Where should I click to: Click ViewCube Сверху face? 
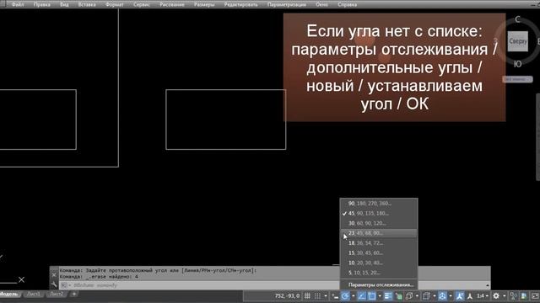click(517, 41)
